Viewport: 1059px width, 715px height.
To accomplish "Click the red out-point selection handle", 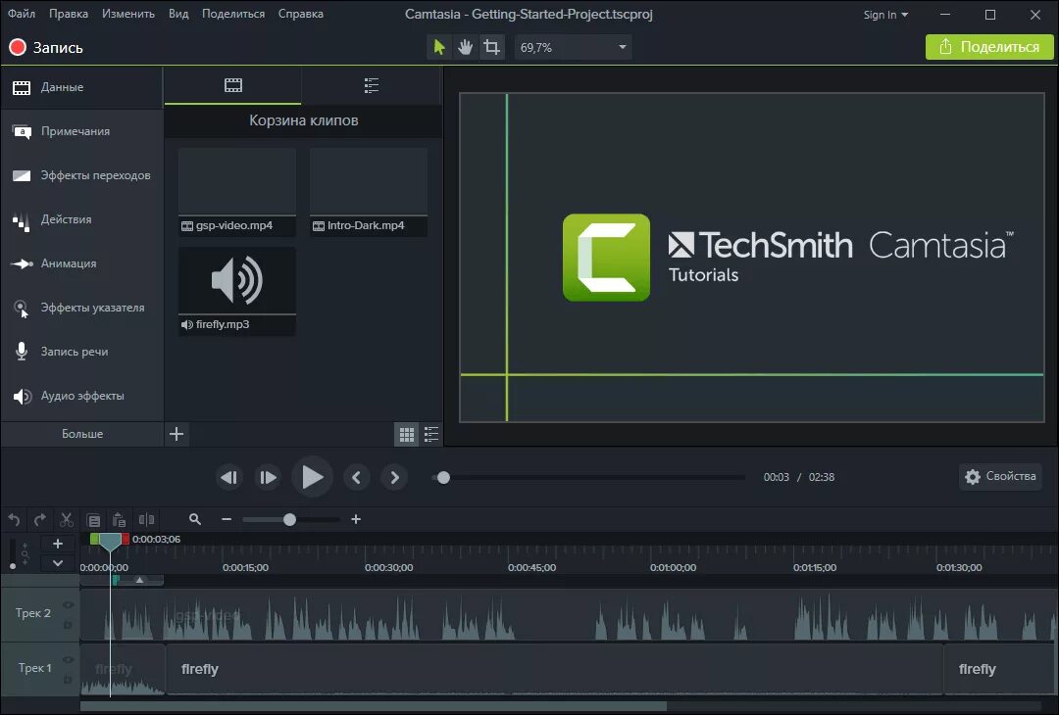I will pyautogui.click(x=126, y=539).
